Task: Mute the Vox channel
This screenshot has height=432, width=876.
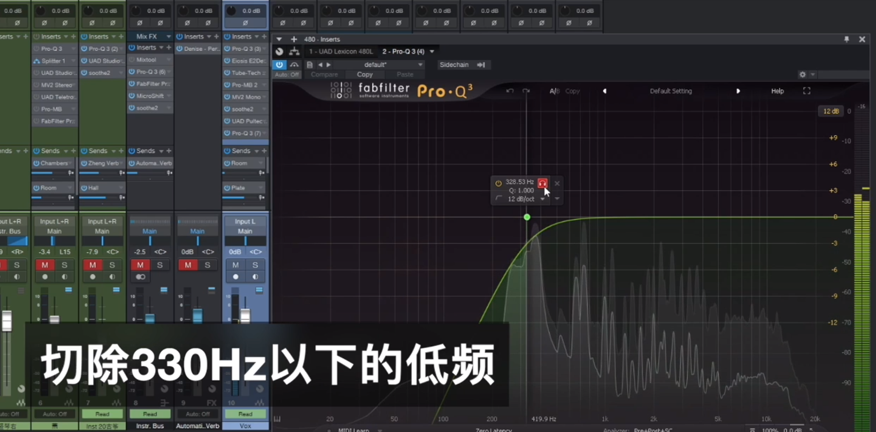Action: click(236, 265)
